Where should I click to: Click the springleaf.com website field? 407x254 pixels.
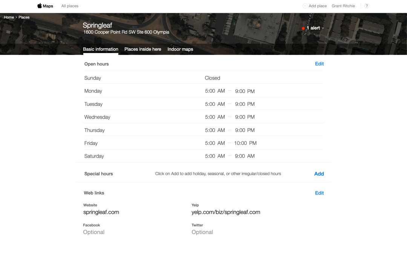pyautogui.click(x=101, y=212)
